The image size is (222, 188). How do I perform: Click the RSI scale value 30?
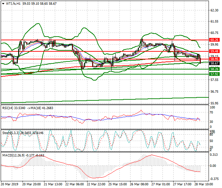click(211, 122)
